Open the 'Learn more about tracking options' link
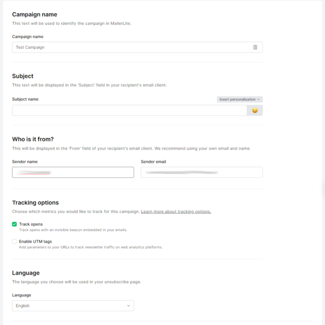 176,211
